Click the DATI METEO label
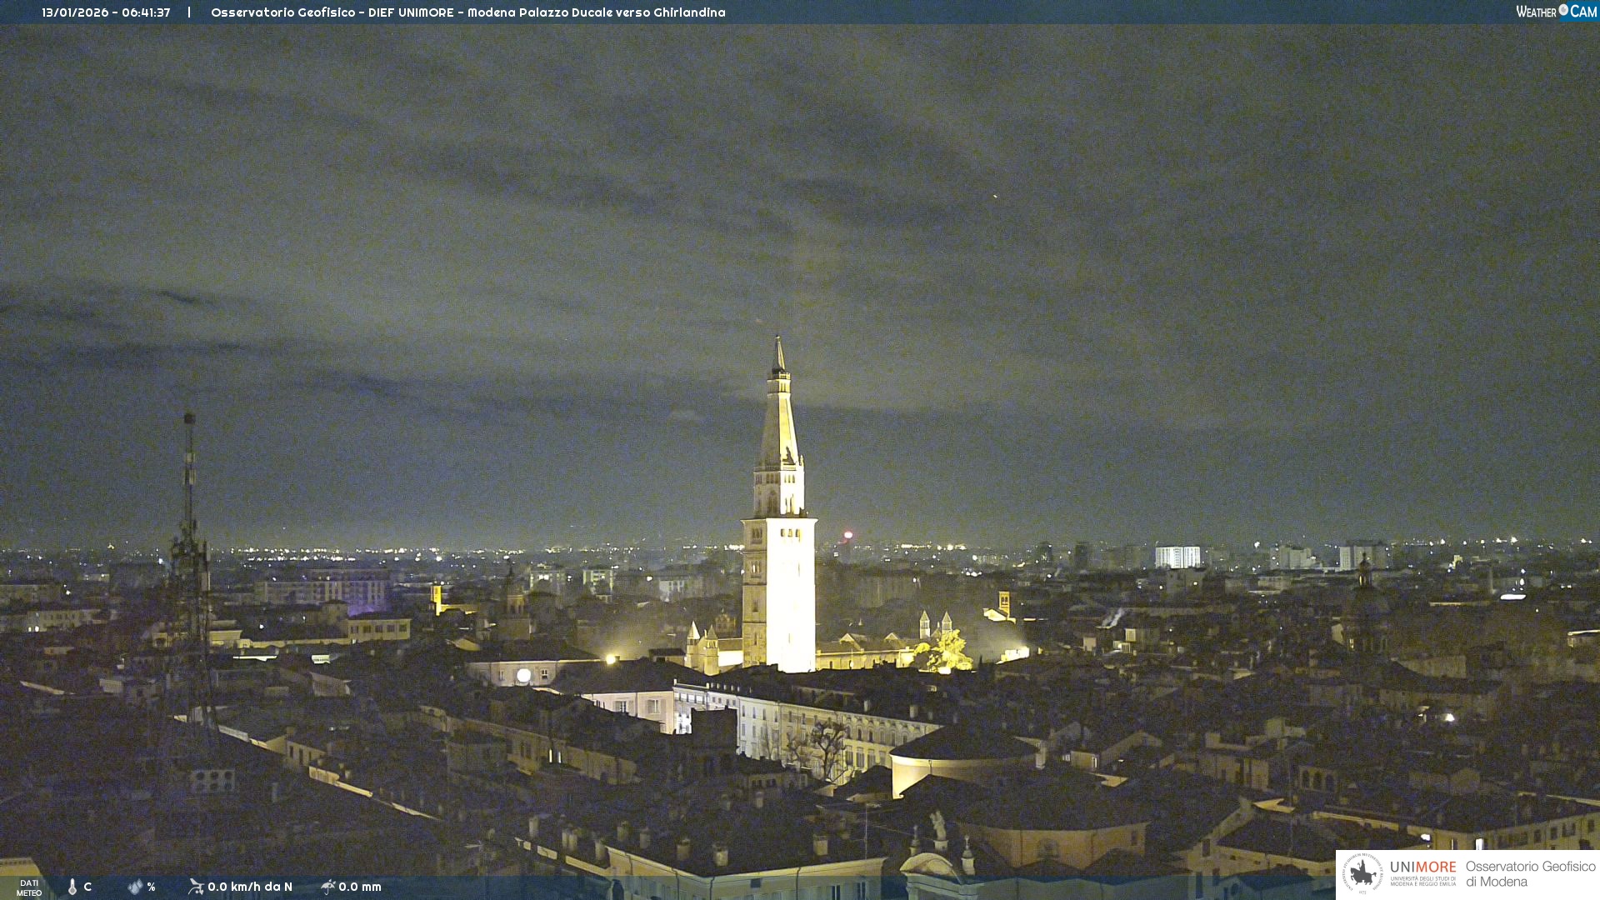 pyautogui.click(x=29, y=888)
